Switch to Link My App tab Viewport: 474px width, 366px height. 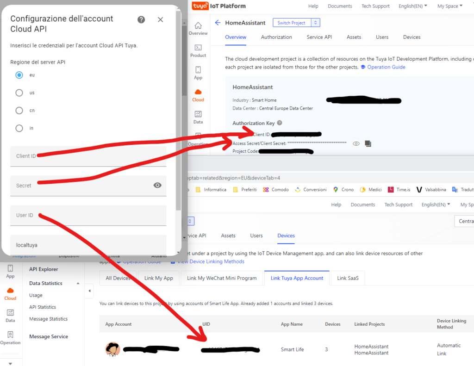[x=159, y=278]
